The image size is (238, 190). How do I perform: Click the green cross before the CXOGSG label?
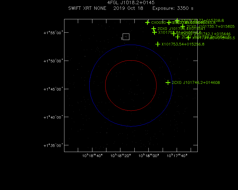click(147, 23)
